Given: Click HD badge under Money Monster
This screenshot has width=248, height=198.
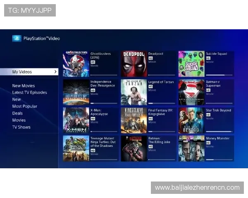Looking at the screenshot, I should 208,143.
